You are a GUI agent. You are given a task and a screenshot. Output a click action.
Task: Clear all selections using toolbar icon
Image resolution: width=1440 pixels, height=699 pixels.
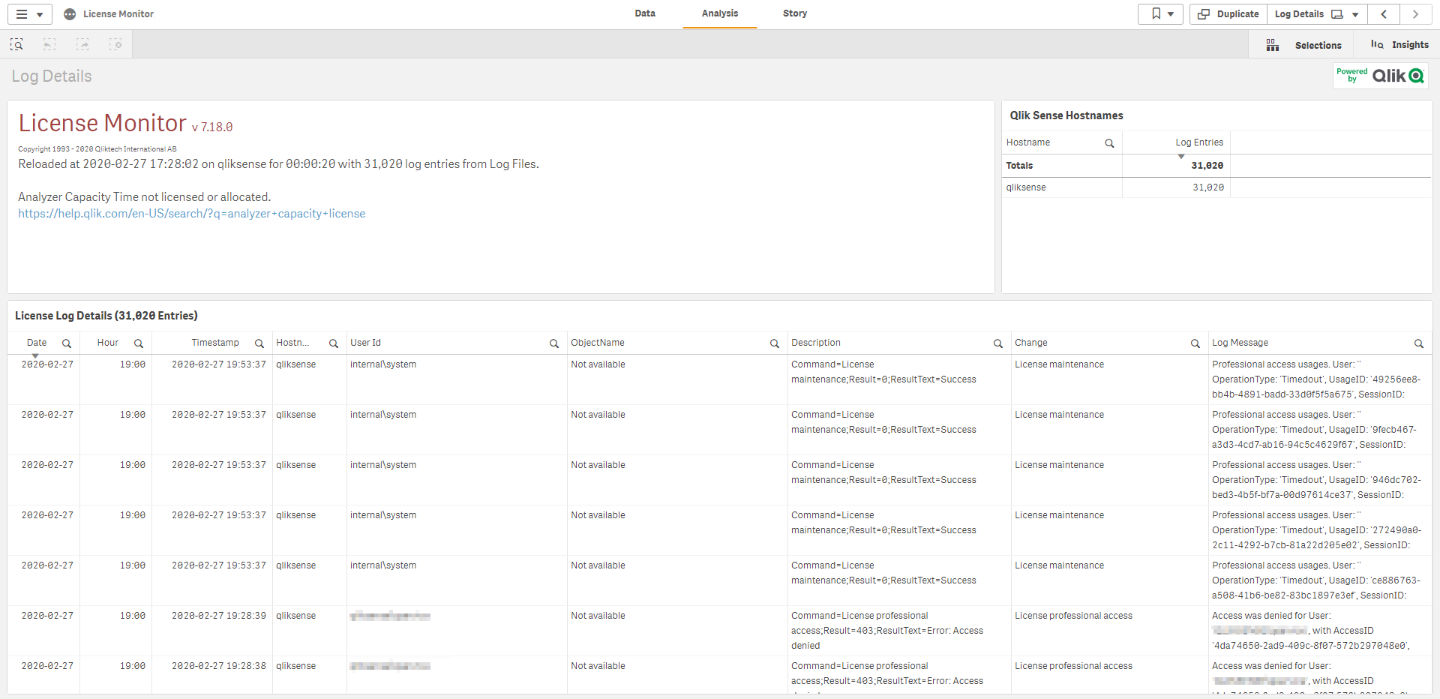click(x=115, y=45)
